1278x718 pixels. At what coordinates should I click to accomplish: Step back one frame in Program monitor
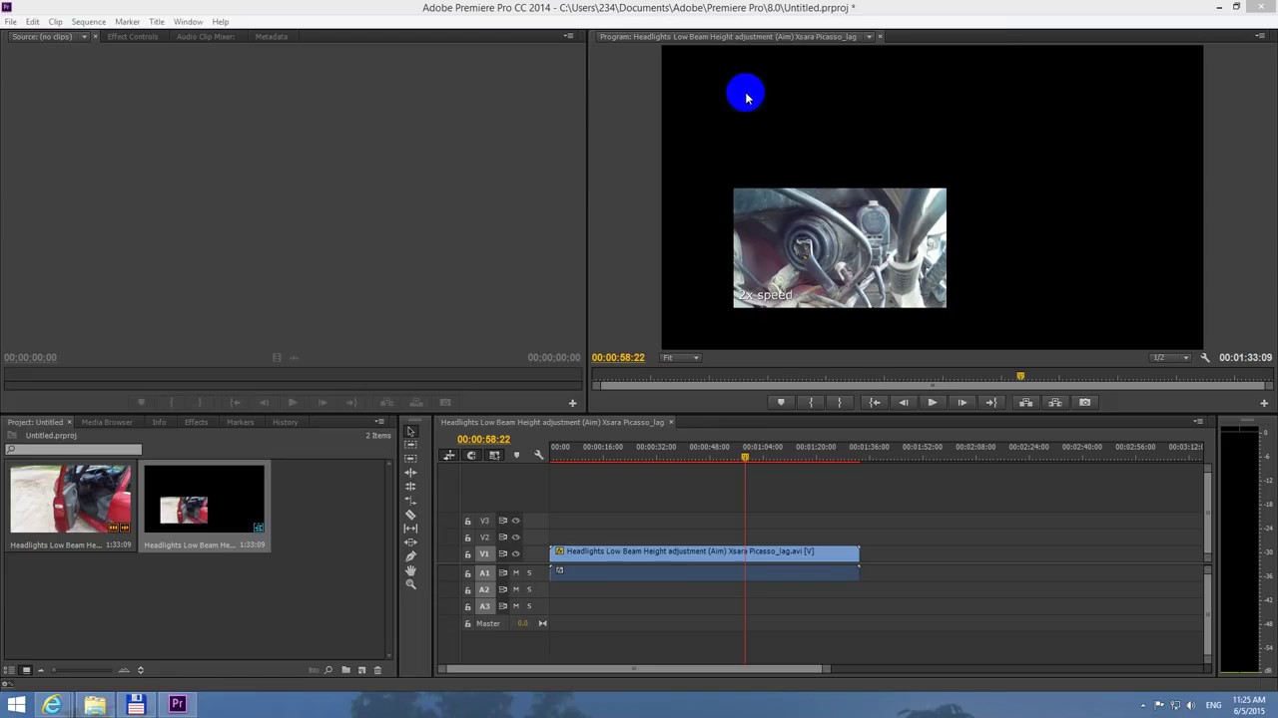tap(904, 402)
